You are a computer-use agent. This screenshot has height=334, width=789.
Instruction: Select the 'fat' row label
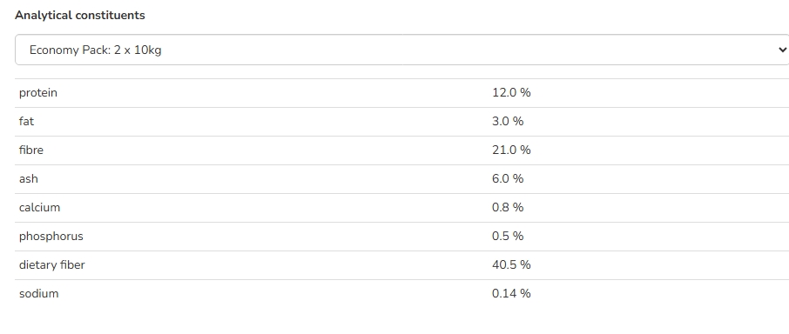27,122
